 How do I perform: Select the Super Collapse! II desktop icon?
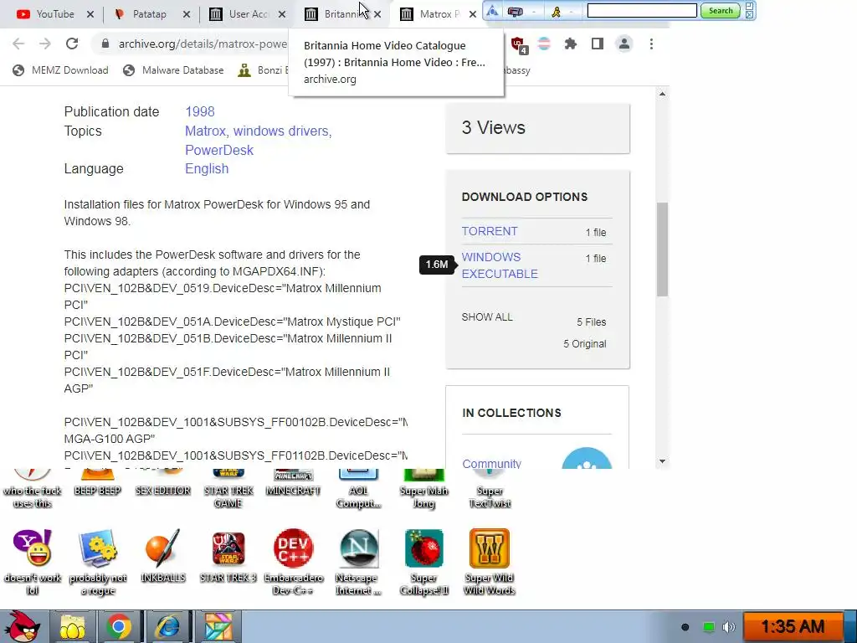click(423, 562)
